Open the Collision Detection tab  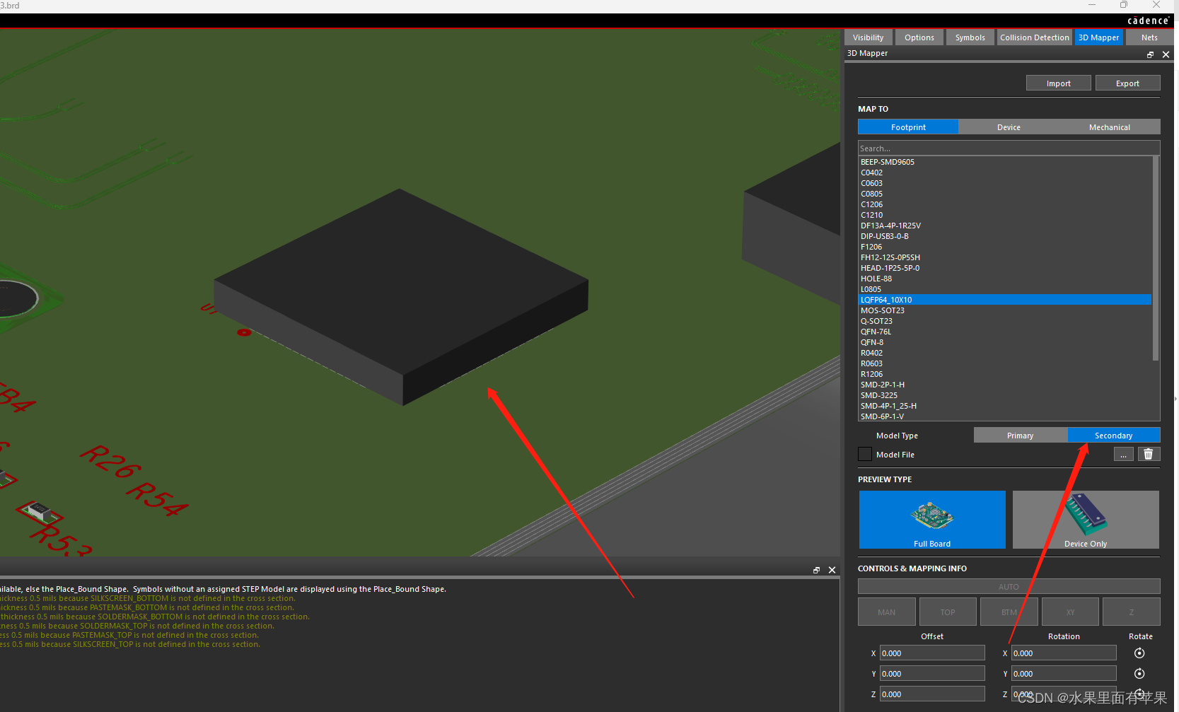click(1034, 37)
